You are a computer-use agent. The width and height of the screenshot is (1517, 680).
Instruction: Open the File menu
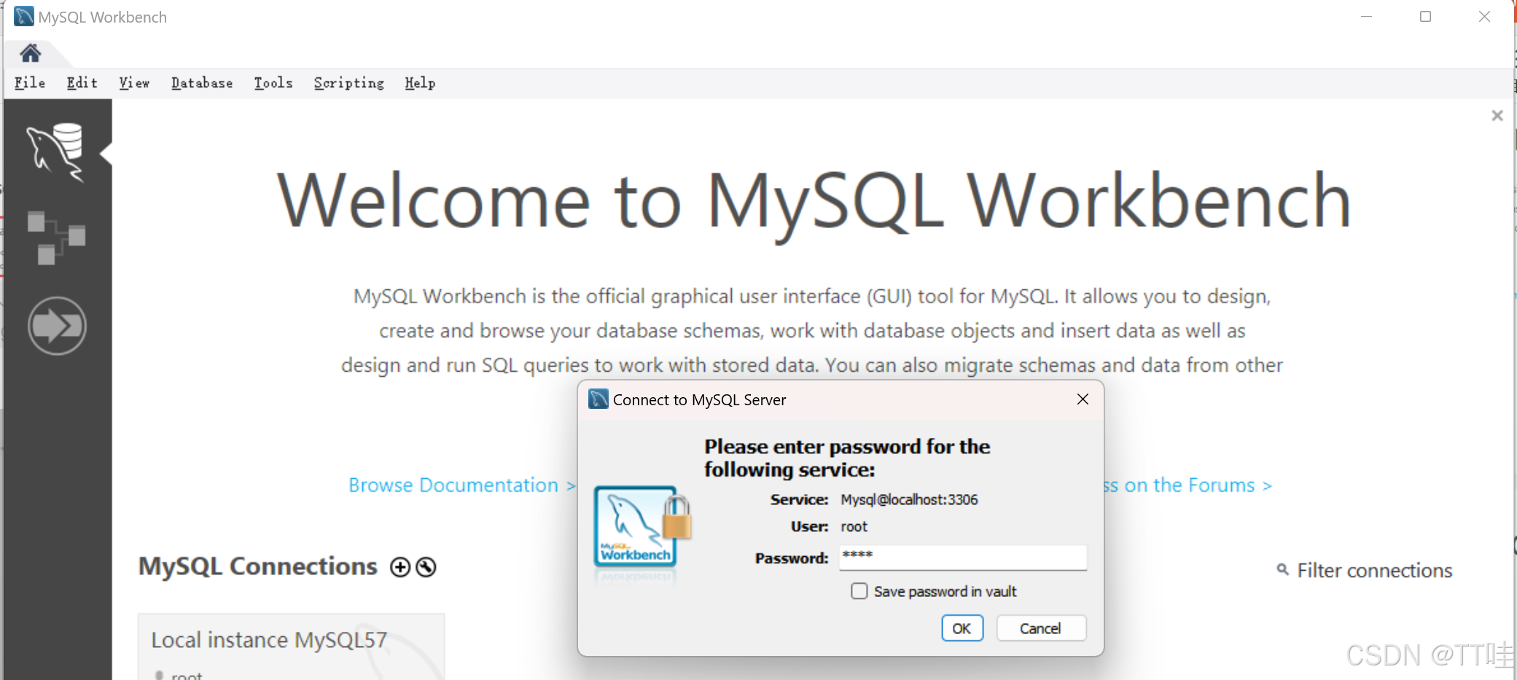30,83
